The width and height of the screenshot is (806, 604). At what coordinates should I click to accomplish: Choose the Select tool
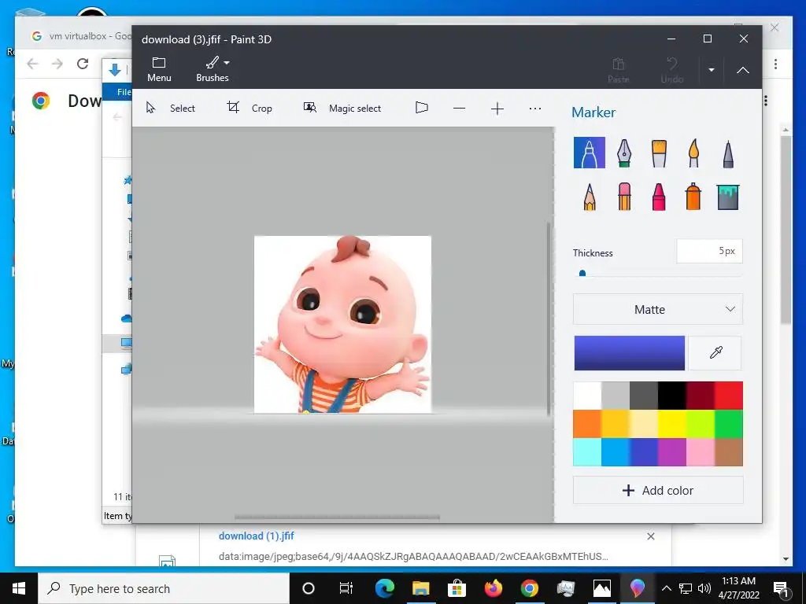171,108
